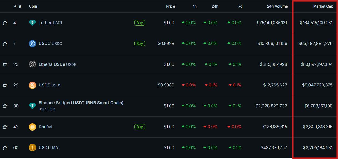The image size is (338, 159).
Task: Click the Dai coin logo icon
Action: click(x=32, y=127)
